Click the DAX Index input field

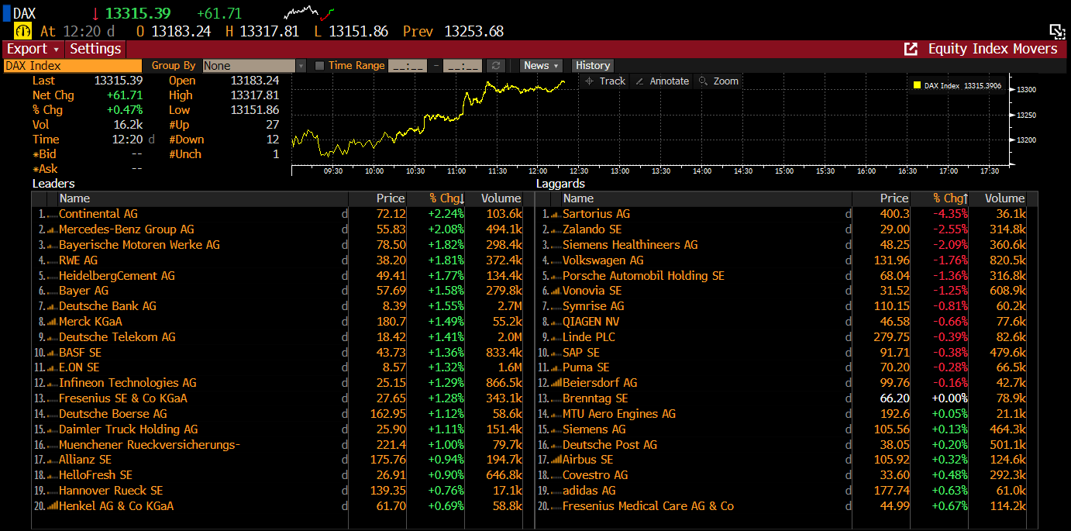(72, 66)
